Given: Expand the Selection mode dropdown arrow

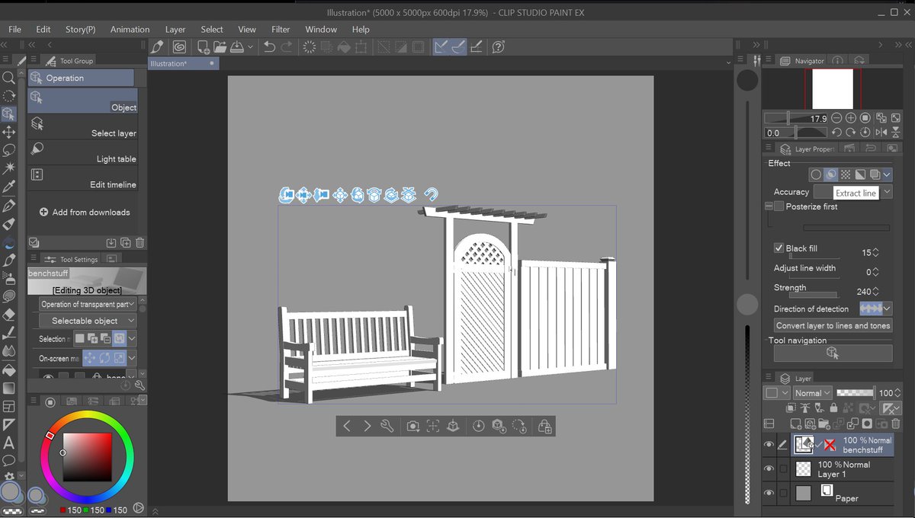Looking at the screenshot, I should tap(132, 339).
